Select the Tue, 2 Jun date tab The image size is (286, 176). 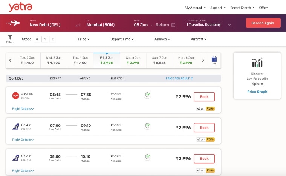27,60
